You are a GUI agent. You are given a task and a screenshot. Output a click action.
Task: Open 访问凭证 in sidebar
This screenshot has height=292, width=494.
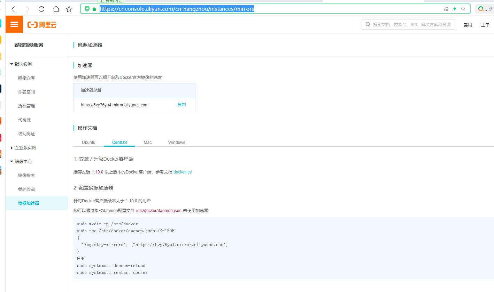pos(26,134)
